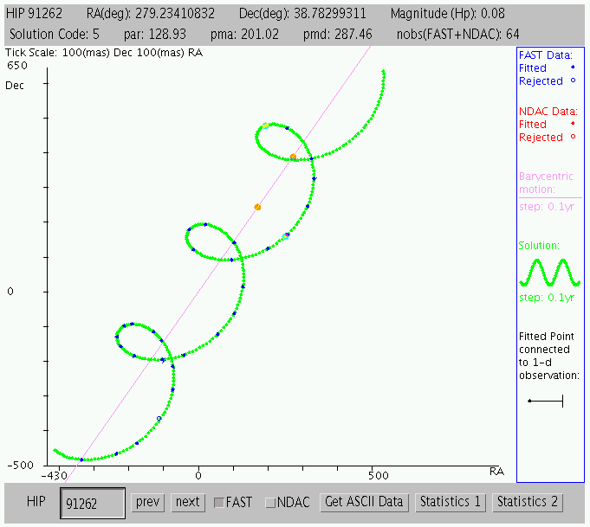590x527 pixels.
Task: Toggle the NDAC data checkbox
Action: pyautogui.click(x=270, y=503)
